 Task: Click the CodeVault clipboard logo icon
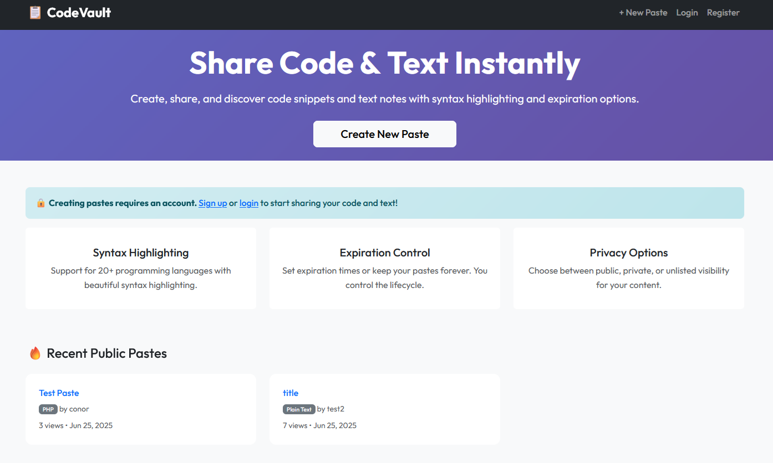point(35,12)
